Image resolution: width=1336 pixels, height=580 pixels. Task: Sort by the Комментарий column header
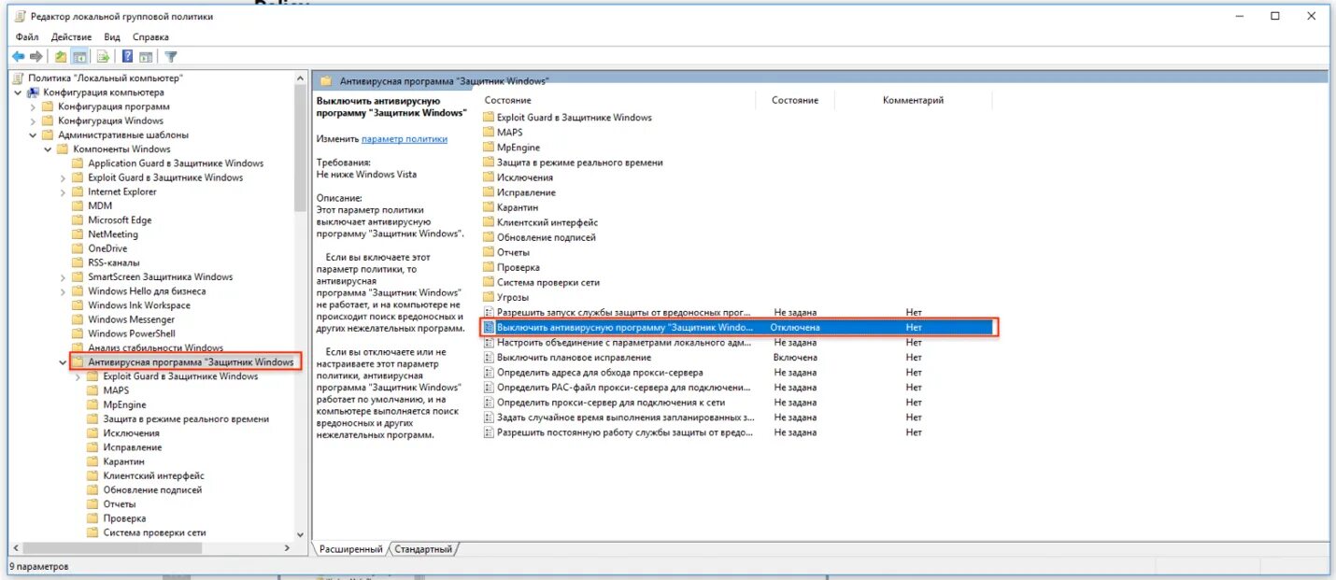tap(913, 100)
